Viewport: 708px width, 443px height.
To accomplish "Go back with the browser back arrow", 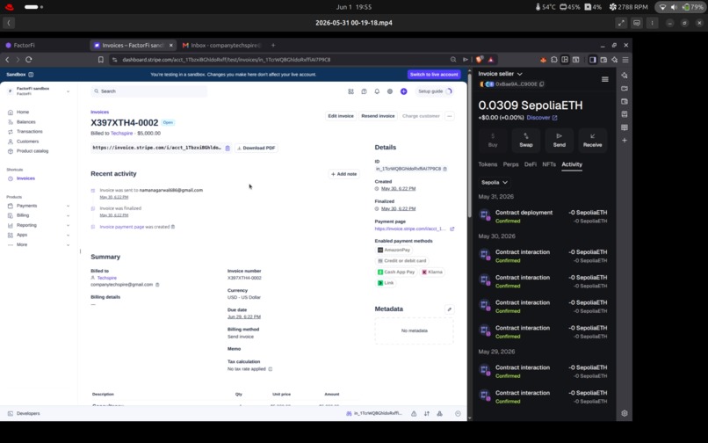I will pyautogui.click(x=7, y=59).
